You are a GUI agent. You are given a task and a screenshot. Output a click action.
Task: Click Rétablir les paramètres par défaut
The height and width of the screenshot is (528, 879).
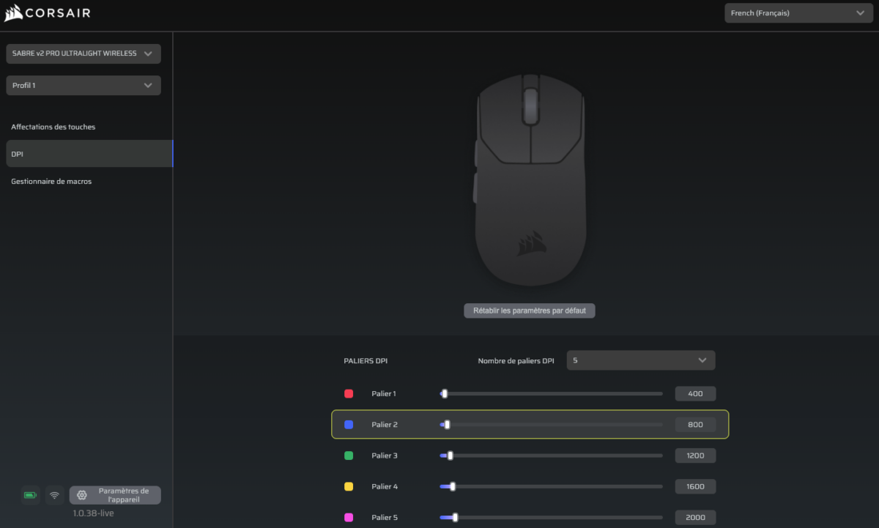(529, 310)
